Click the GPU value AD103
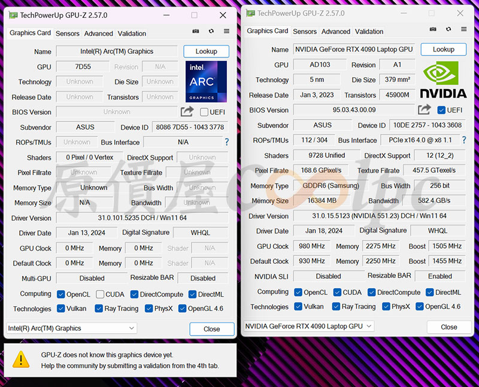 [320, 65]
